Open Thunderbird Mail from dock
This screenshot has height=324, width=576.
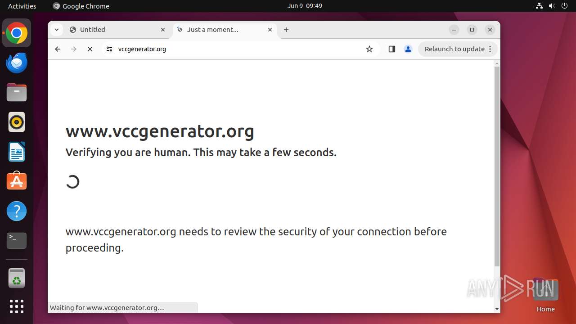(17, 63)
